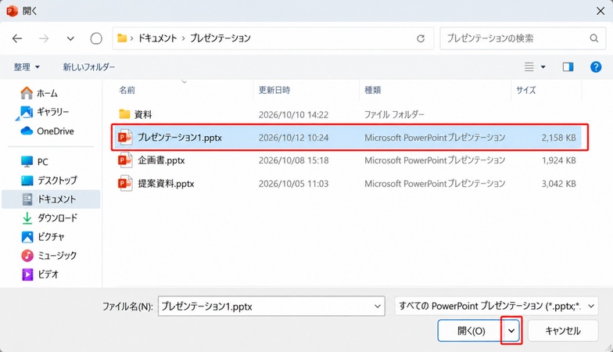This screenshot has width=613, height=352.
Task: Open the recent locations chevron dropdown
Action: click(x=70, y=39)
